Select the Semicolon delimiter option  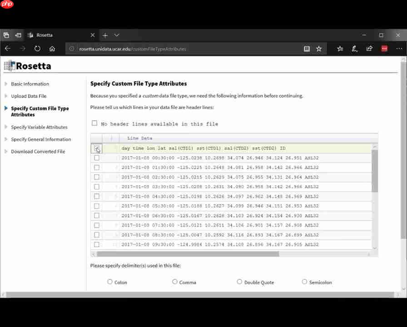pyautogui.click(x=304, y=282)
